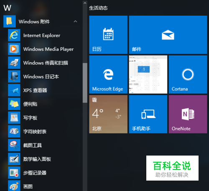Click the Windows 附件 folder icon
The width and height of the screenshot is (209, 191).
pos(10,21)
